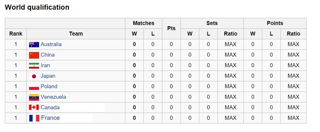
Task: Click the Poland flag icon
Action: click(34, 86)
